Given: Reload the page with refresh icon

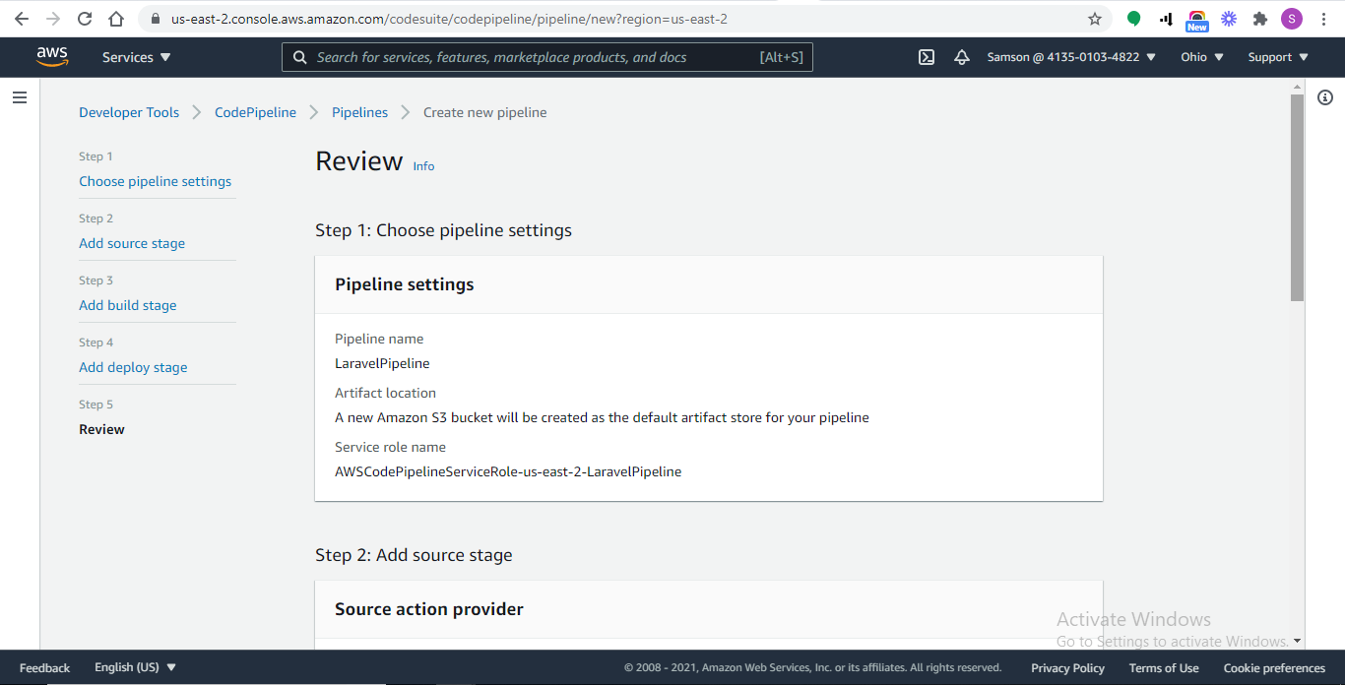Looking at the screenshot, I should point(84,18).
